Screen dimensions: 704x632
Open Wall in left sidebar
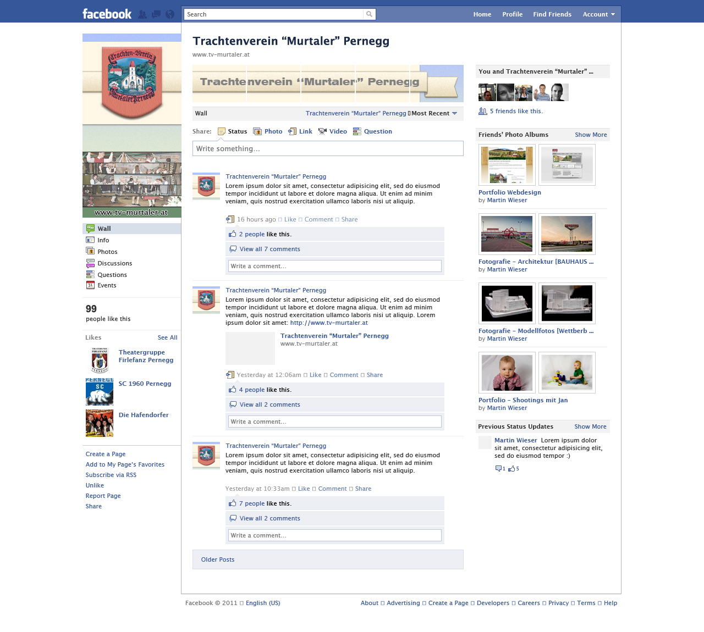point(132,229)
